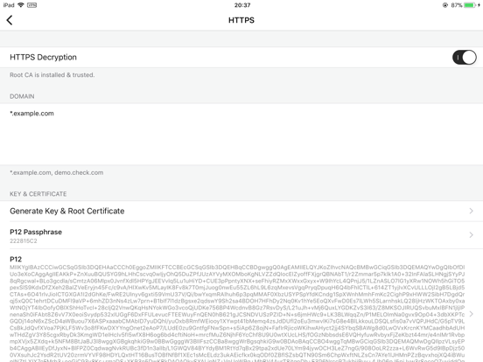Click the iPad carrier label
The height and width of the screenshot is (362, 483).
(x=9, y=5)
